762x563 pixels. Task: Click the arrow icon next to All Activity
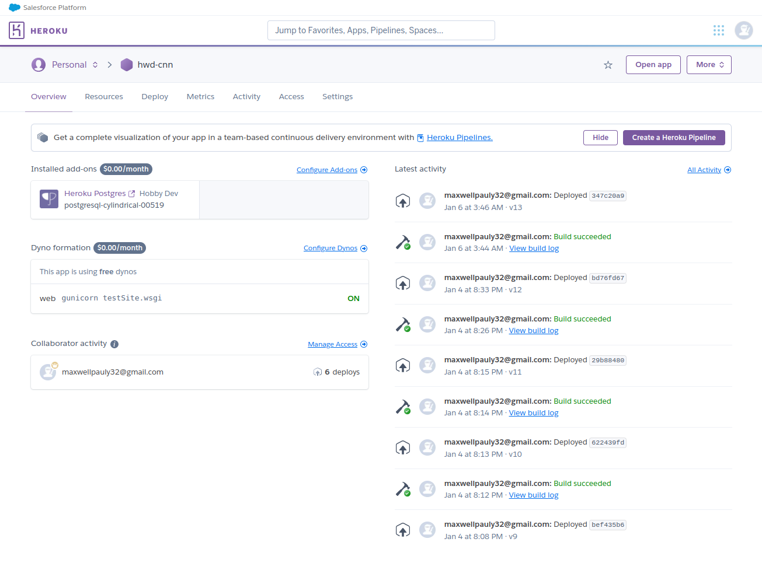point(728,170)
